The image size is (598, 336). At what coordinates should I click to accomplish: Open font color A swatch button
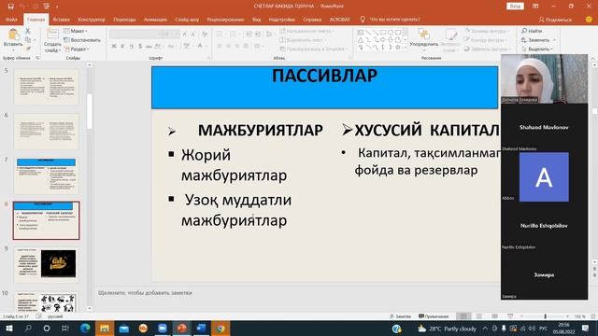200,46
